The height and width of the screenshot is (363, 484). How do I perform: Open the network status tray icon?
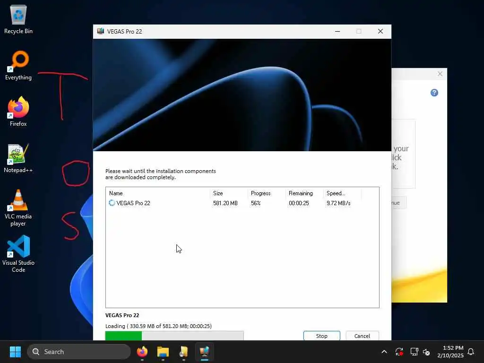pos(414,352)
